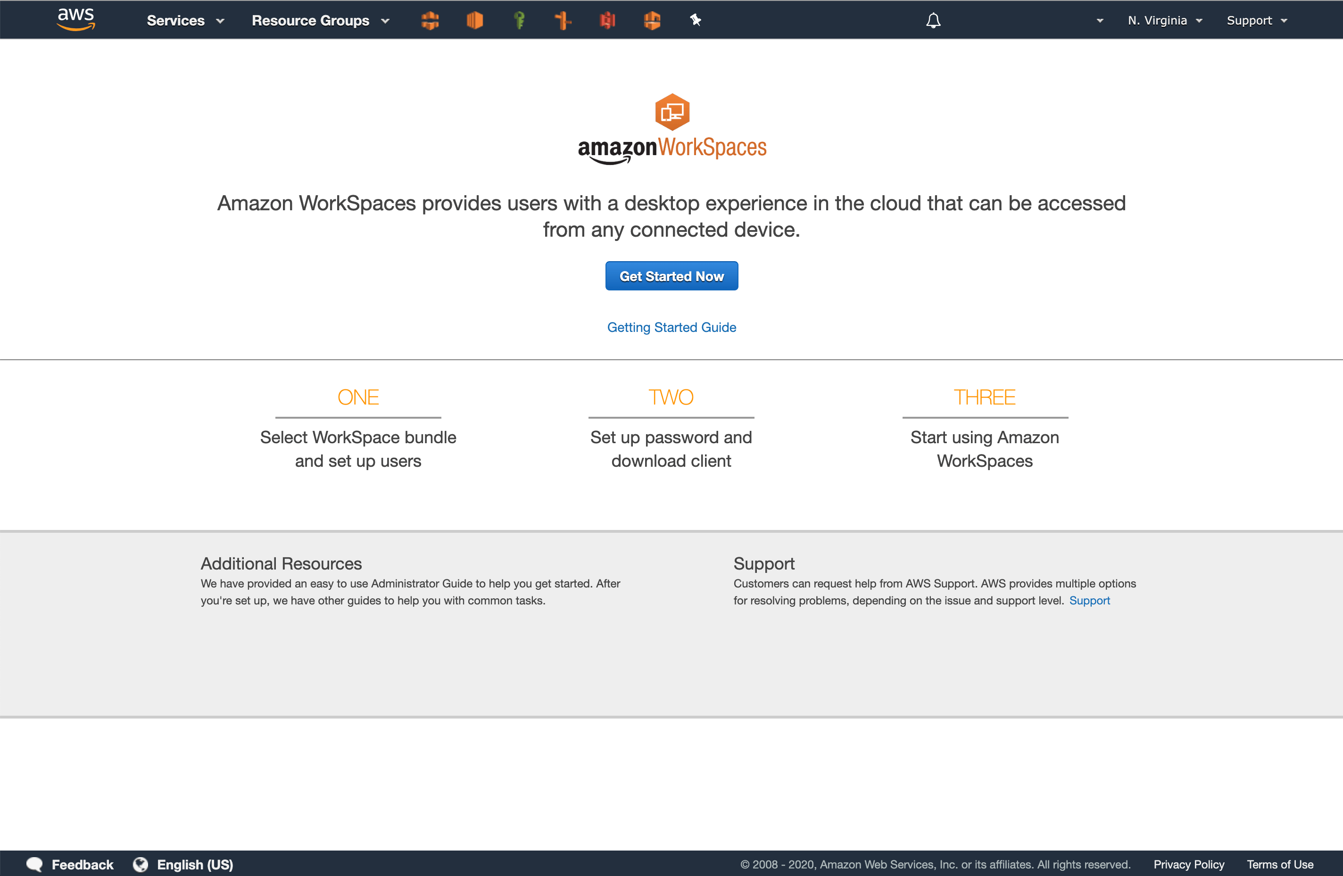1343x876 pixels.
Task: Click the pushpin icon to edit shortcuts
Action: (x=696, y=20)
